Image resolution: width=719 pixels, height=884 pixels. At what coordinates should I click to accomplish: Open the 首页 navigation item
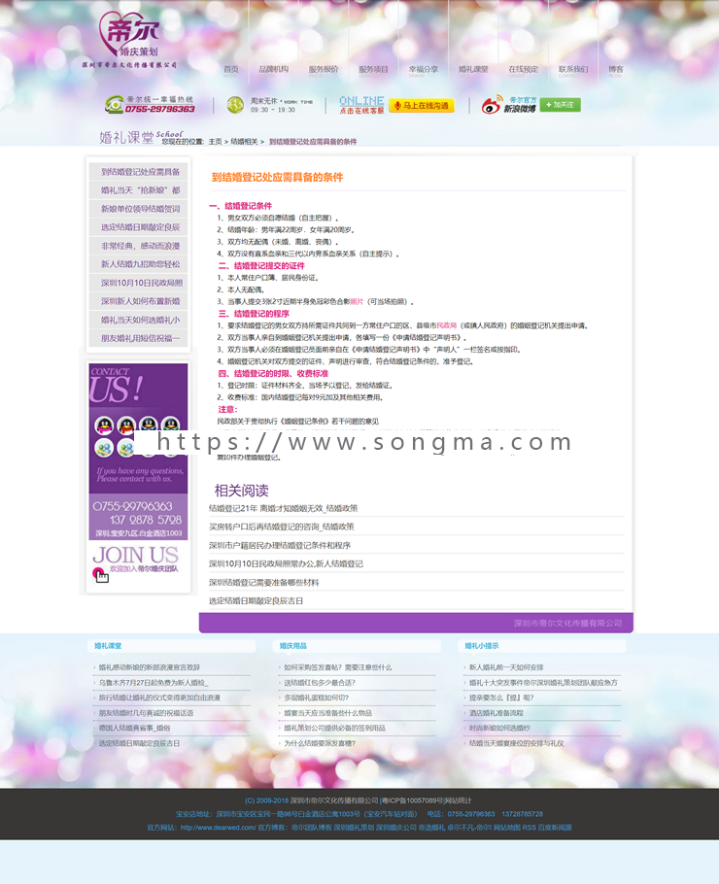pyautogui.click(x=230, y=69)
